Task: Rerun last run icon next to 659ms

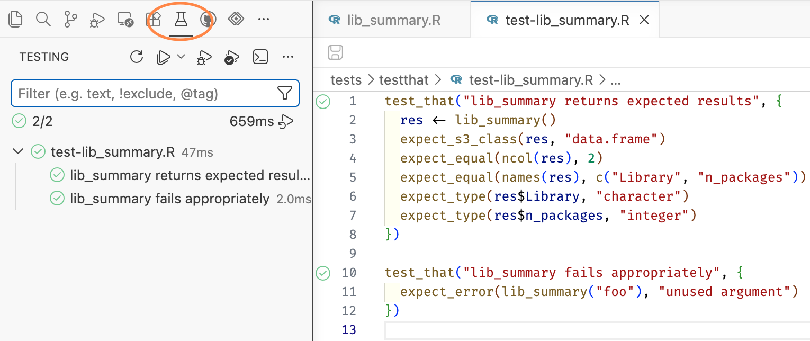Action: tap(286, 122)
